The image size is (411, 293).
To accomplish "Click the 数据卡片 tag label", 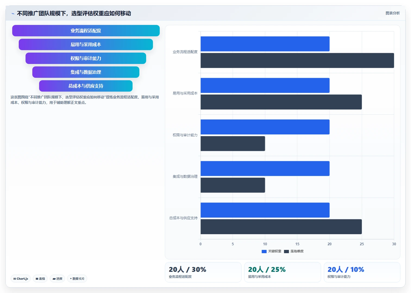I will (x=78, y=279).
